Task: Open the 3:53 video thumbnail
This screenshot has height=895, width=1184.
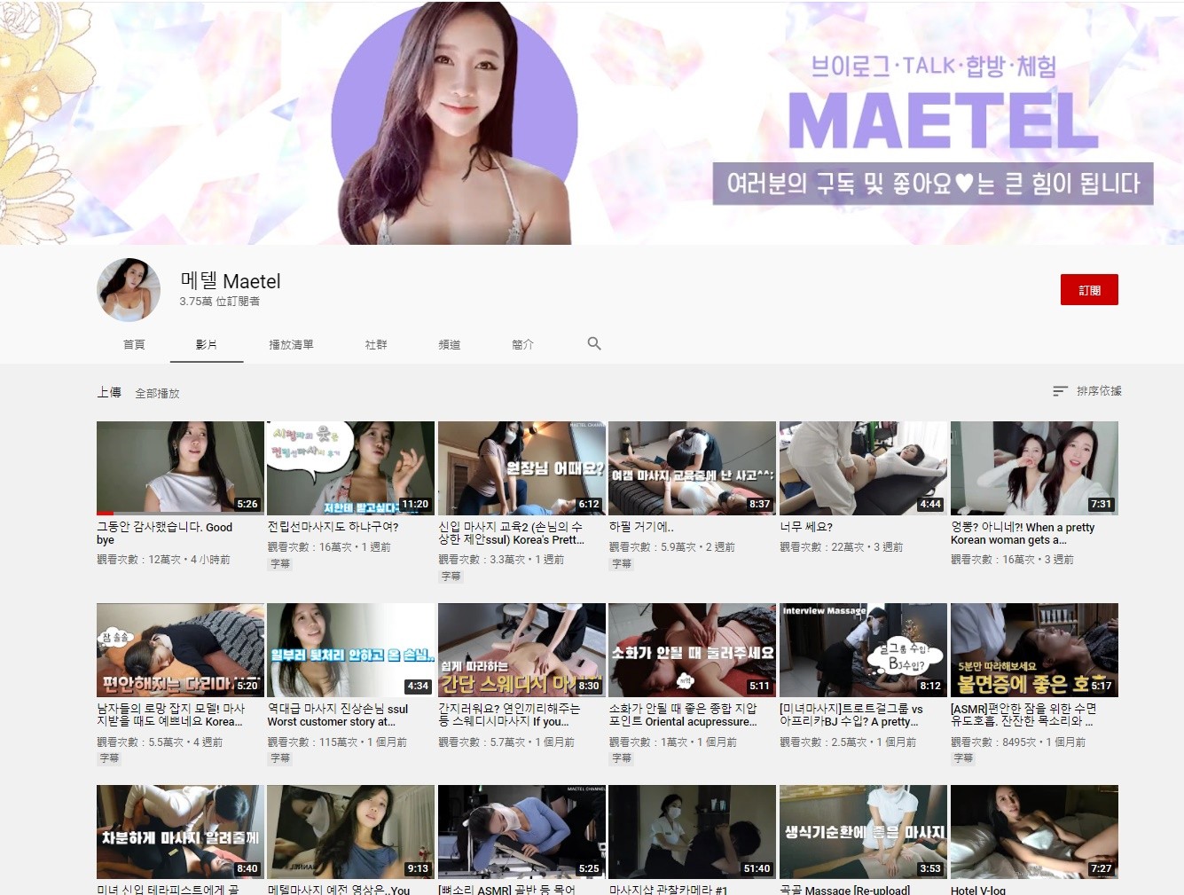Action: [864, 832]
